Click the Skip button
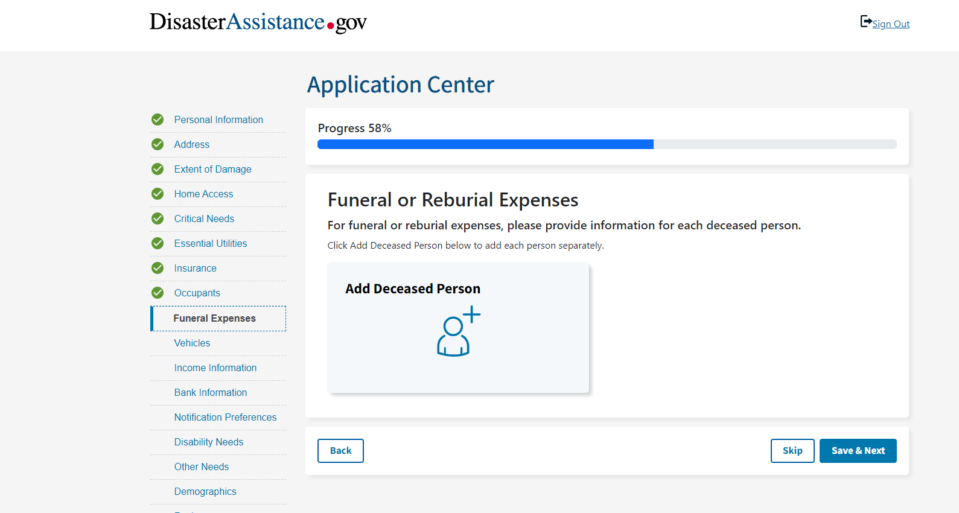Image resolution: width=959 pixels, height=513 pixels. 792,451
